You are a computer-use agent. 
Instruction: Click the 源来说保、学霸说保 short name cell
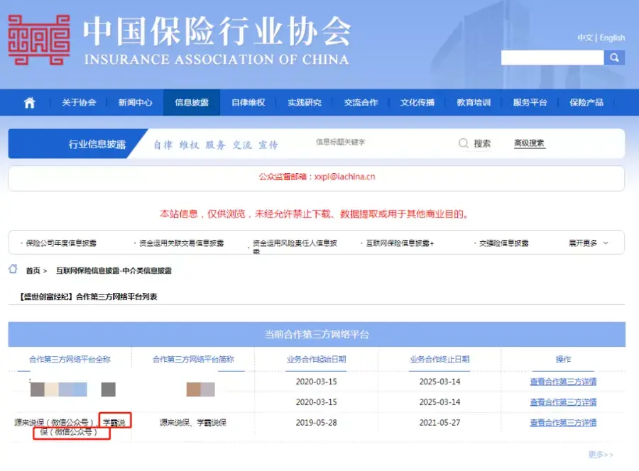[192, 423]
